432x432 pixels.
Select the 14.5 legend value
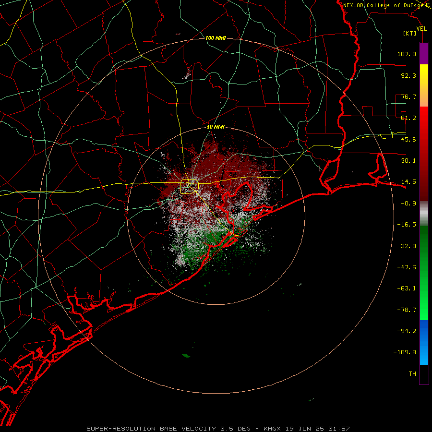point(408,182)
